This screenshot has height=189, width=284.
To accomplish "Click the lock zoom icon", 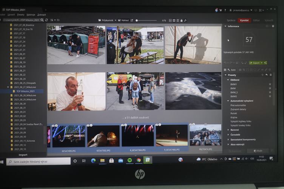I will 182,20.
